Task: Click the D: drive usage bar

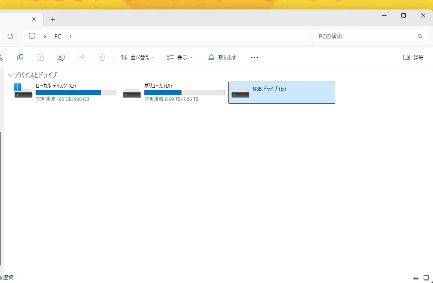Action: pyautogui.click(x=184, y=93)
